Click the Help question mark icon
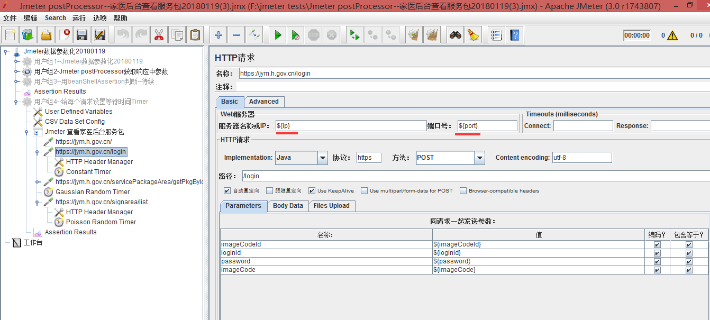710x320 pixels. [x=514, y=35]
